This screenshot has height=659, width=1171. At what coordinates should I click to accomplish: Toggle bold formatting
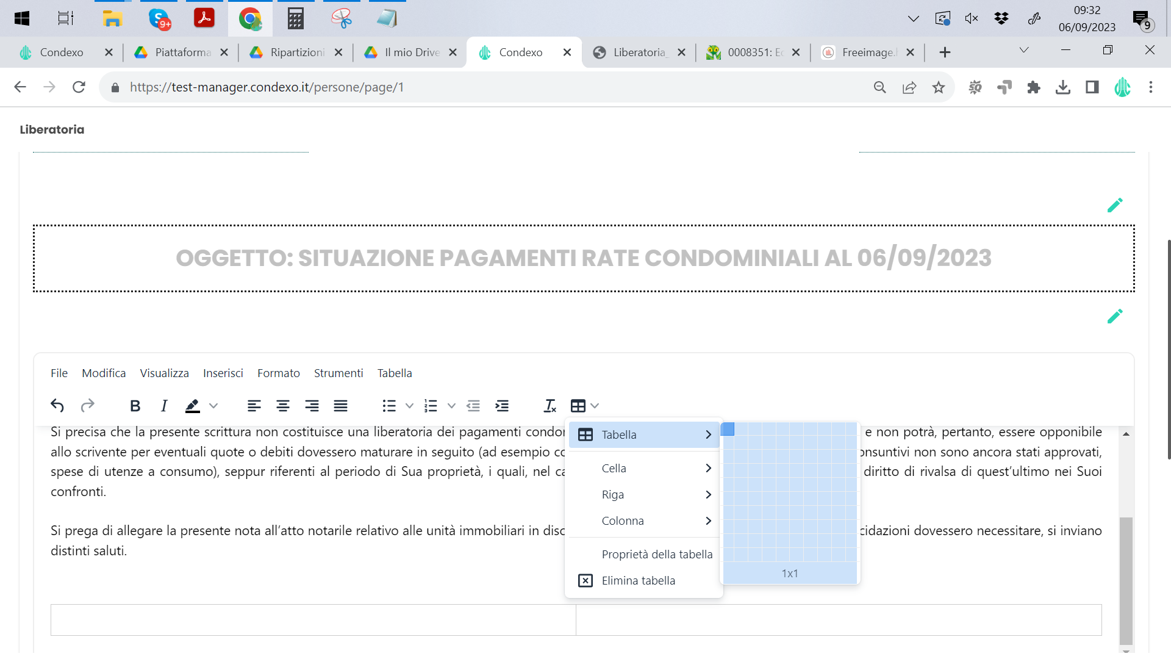pyautogui.click(x=135, y=406)
